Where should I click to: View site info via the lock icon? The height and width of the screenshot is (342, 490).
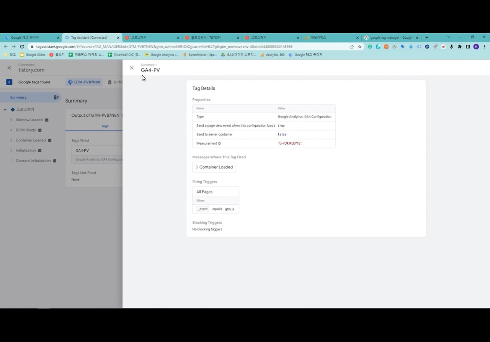pyautogui.click(x=32, y=47)
